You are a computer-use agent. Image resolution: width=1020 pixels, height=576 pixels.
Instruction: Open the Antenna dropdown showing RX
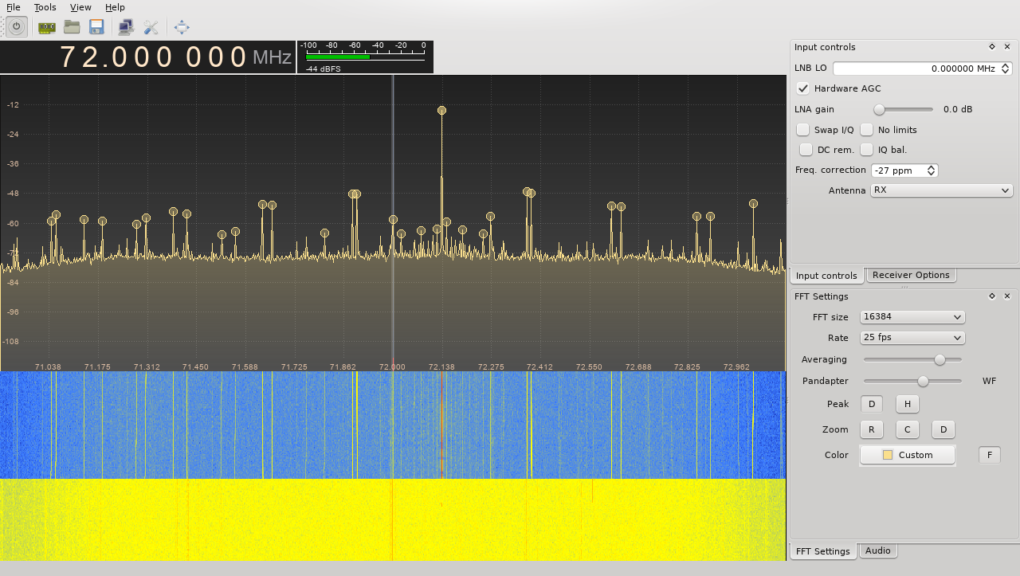coord(941,190)
